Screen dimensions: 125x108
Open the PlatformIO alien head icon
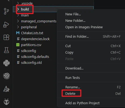tap(6, 102)
